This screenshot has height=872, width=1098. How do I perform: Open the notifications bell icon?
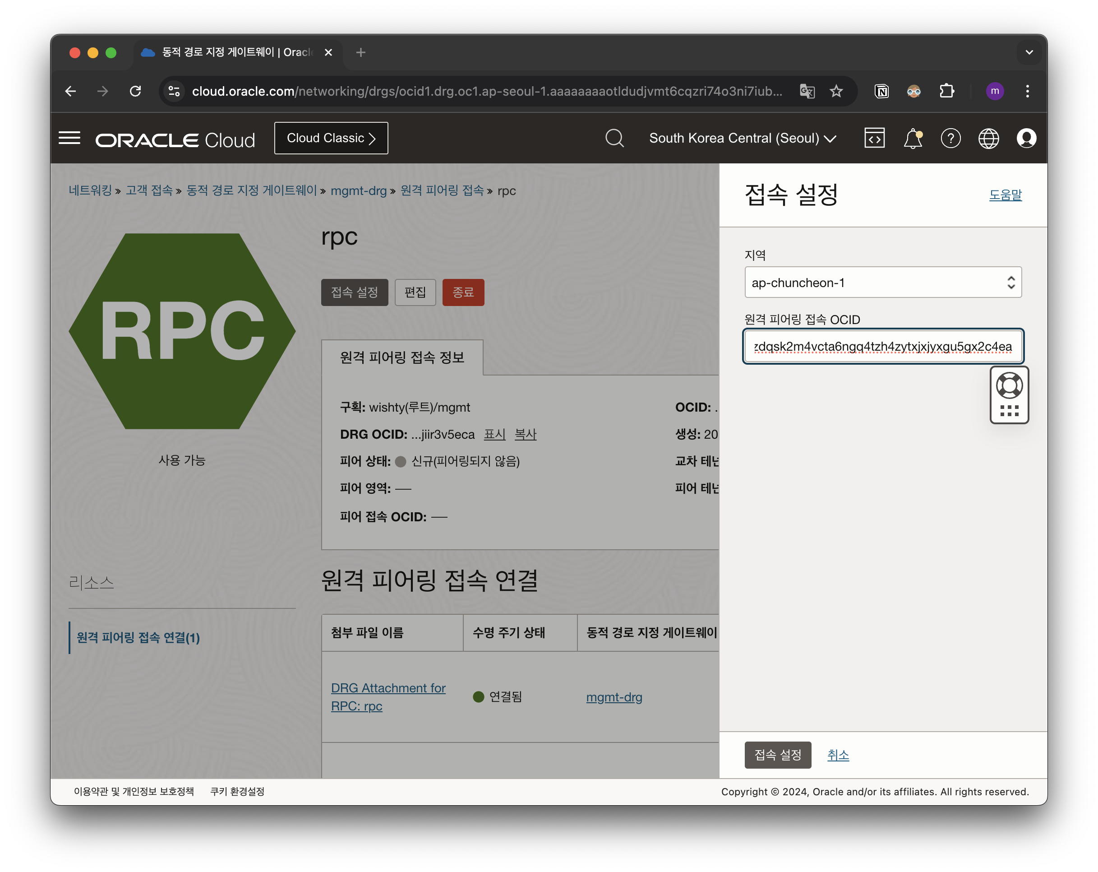pyautogui.click(x=913, y=138)
